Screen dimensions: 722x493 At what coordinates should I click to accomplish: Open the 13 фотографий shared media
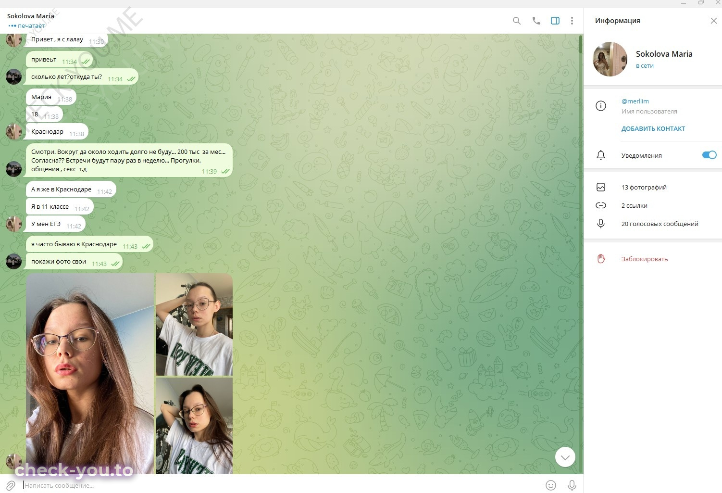pyautogui.click(x=644, y=187)
